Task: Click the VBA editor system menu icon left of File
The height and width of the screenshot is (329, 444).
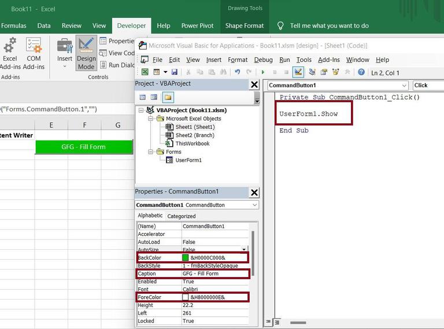Action: coord(145,60)
